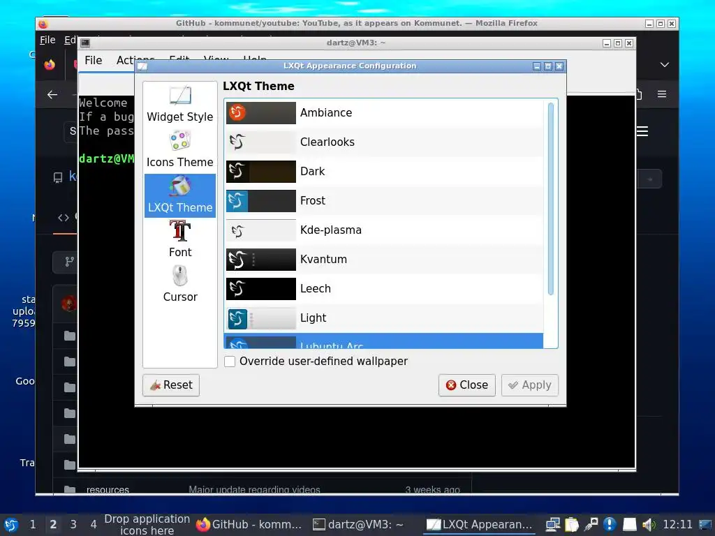Open Firefox hamburger application menu
Image resolution: width=715 pixels, height=536 pixels.
[662, 94]
